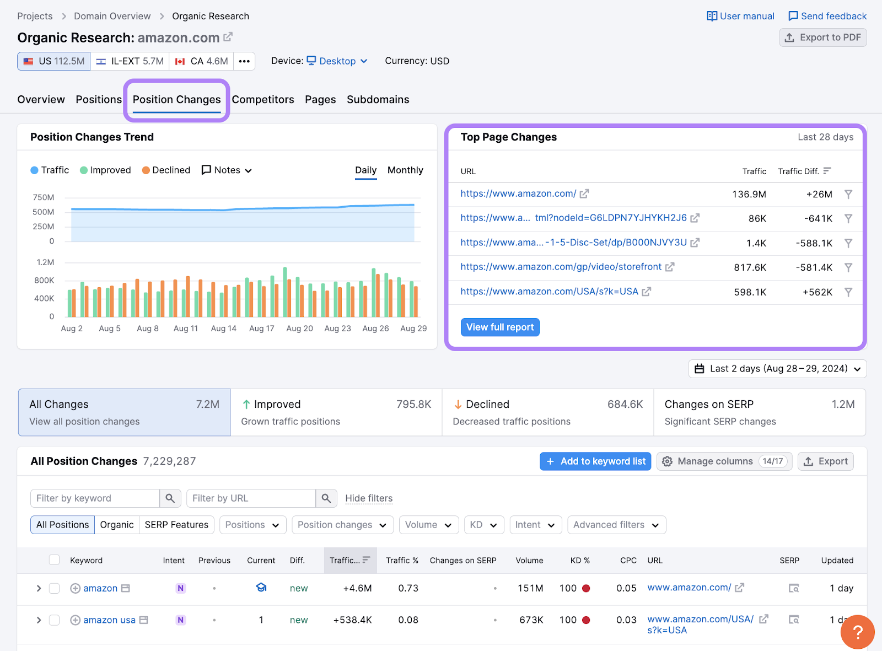This screenshot has height=651, width=882.
Task: Open external link icon for nodeId=G6LDPN7YJHYKH2J6 URL
Action: pos(695,218)
